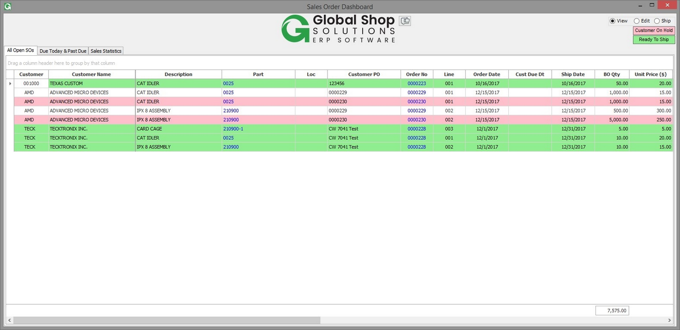Click the TEXAS CUSTOM customer name cell
Screen dimensions: 680x330
(92, 84)
